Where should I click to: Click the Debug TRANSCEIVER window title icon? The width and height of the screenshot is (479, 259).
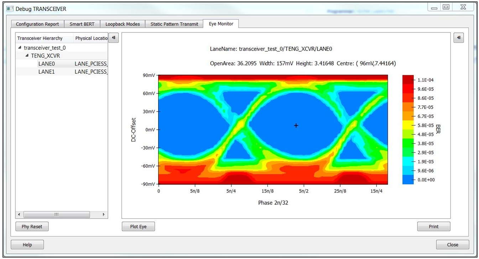(10, 9)
